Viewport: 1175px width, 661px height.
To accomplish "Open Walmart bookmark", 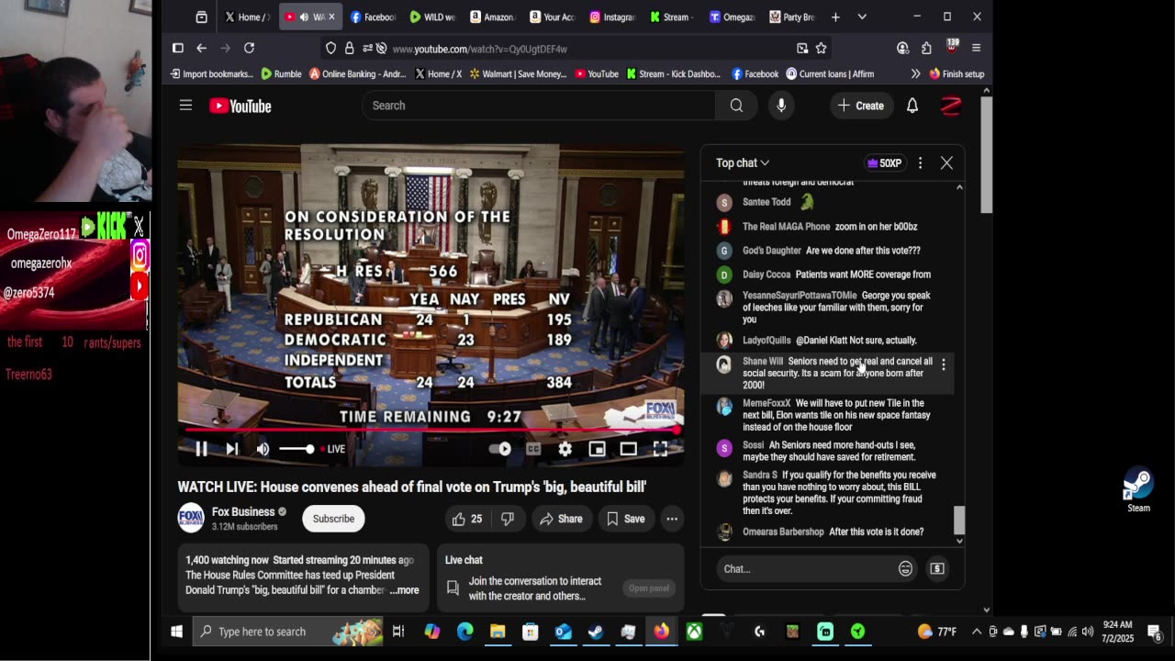I will click(x=518, y=73).
